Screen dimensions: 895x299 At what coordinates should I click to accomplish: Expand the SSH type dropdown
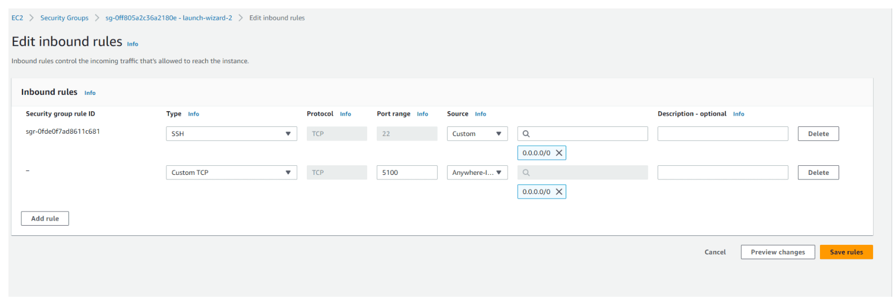(x=231, y=134)
